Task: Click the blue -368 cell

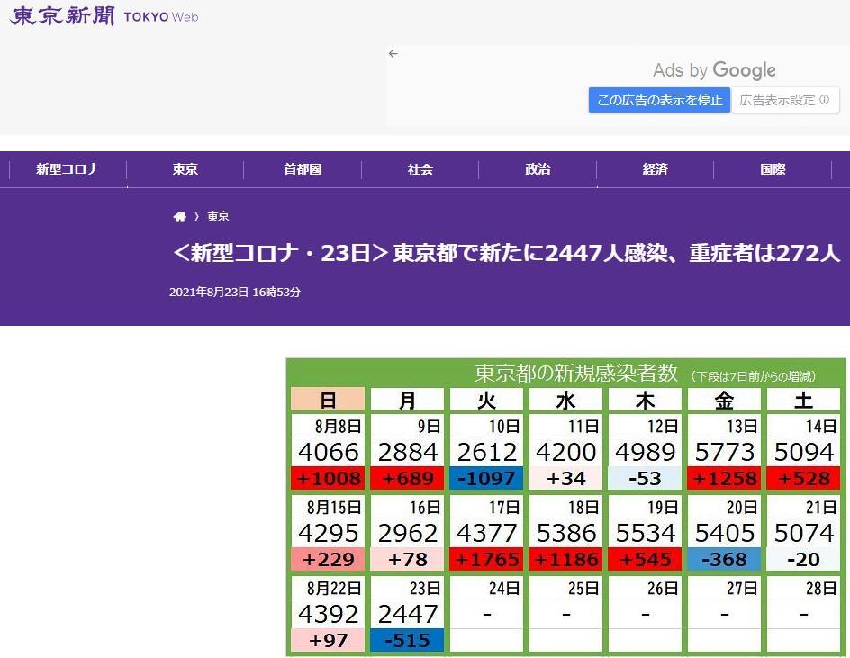Action: coord(724,559)
